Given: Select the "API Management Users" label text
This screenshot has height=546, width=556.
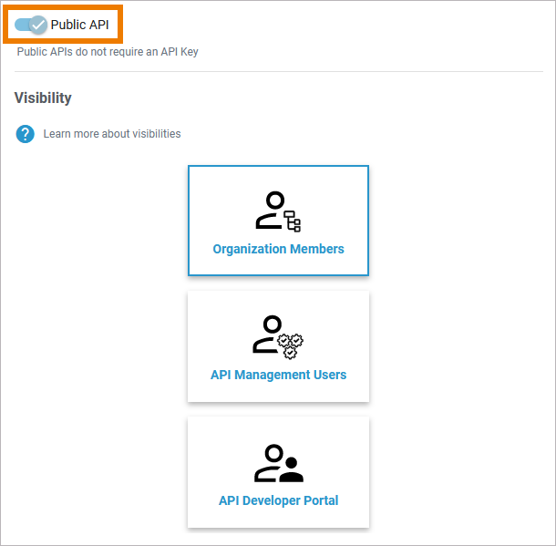Looking at the screenshot, I should [x=278, y=375].
